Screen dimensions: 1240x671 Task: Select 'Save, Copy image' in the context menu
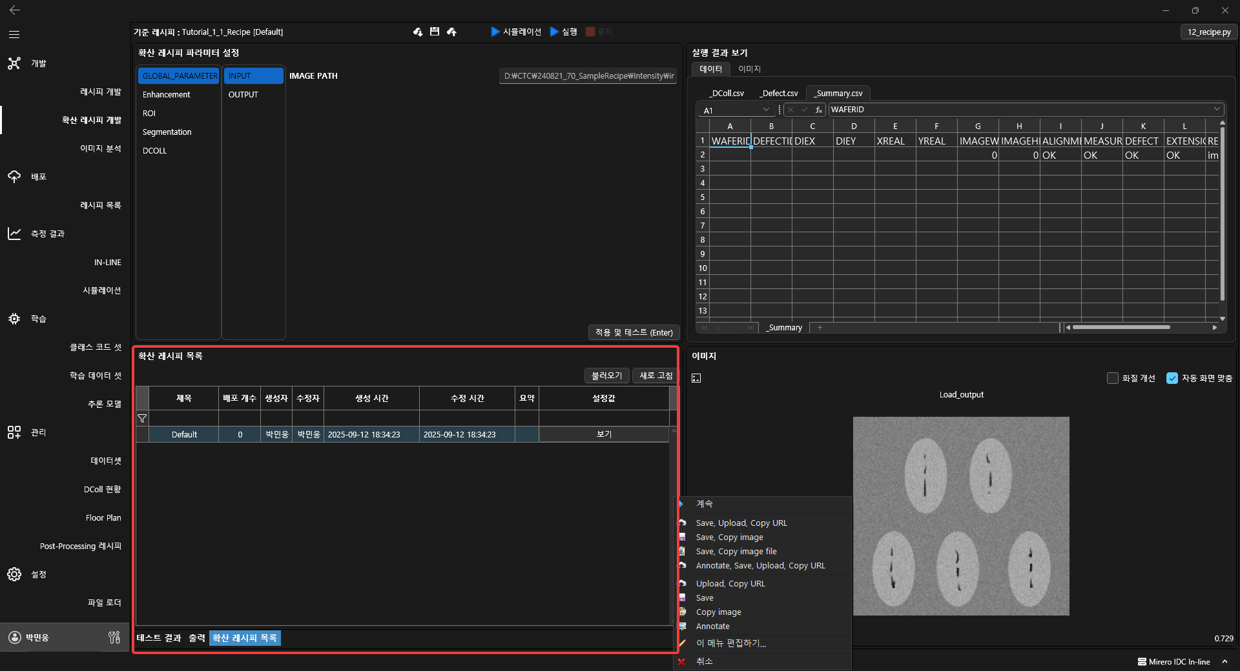[x=729, y=537]
